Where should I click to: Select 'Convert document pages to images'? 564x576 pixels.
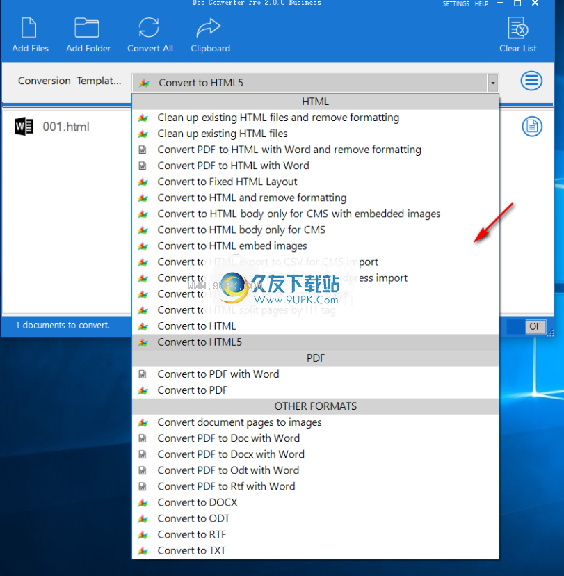coord(316,422)
